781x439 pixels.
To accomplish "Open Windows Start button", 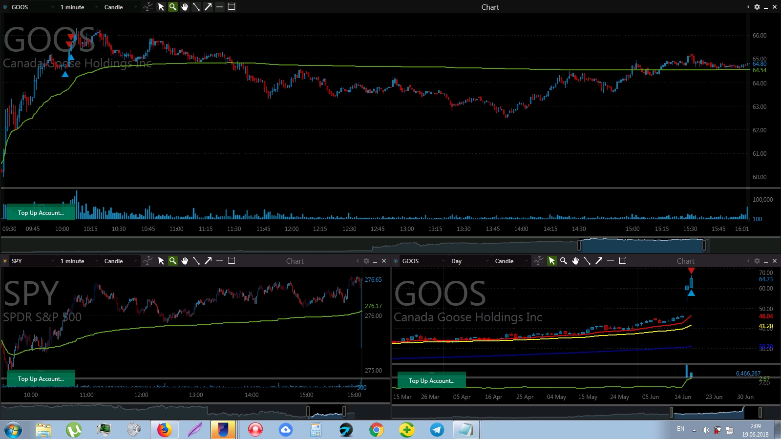I will (x=13, y=430).
